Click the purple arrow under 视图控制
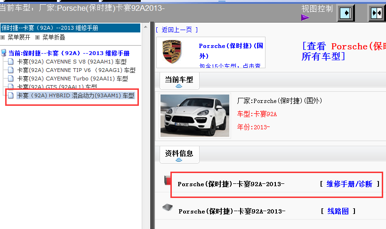This screenshot has height=229, width=386. click(x=305, y=17)
